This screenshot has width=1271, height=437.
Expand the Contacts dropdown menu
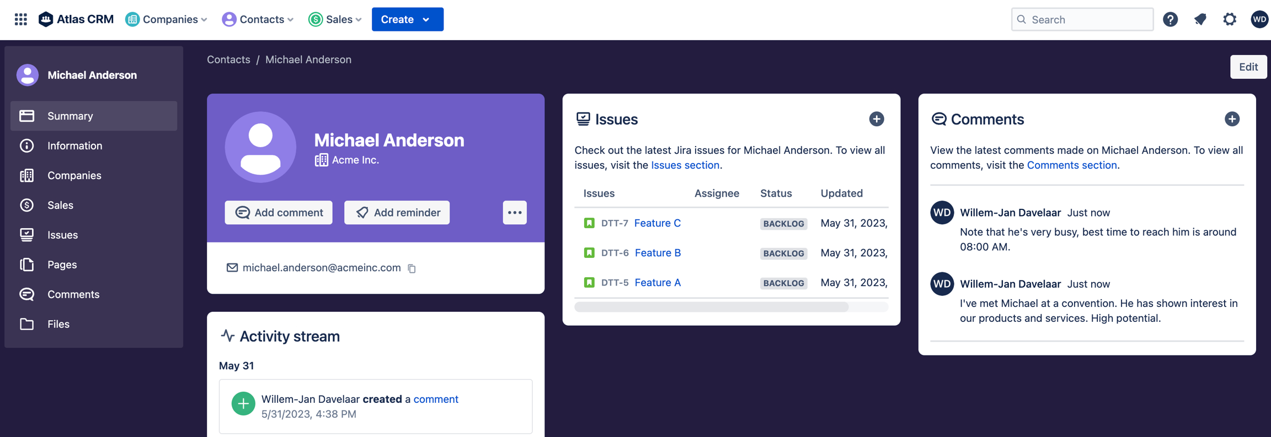coord(258,19)
